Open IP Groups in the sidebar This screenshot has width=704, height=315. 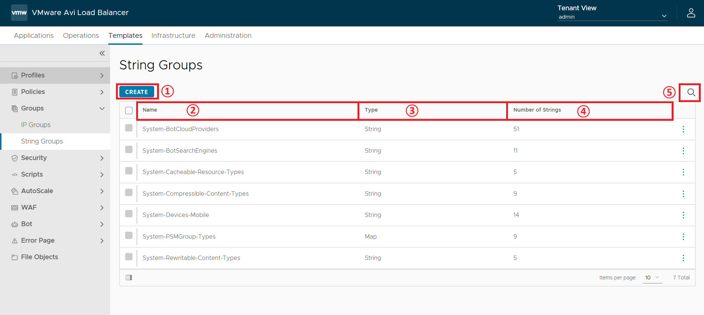point(36,125)
